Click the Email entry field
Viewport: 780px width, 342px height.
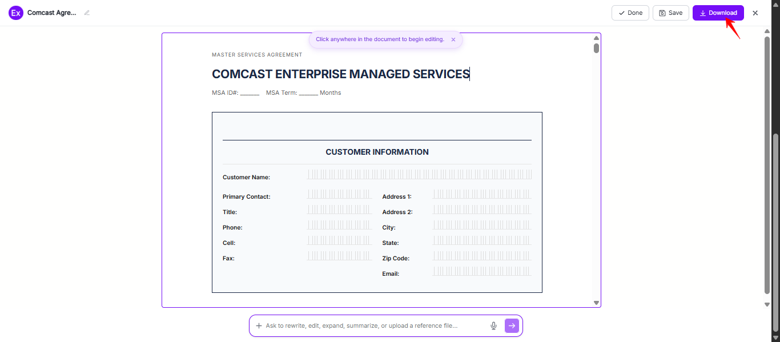point(483,271)
